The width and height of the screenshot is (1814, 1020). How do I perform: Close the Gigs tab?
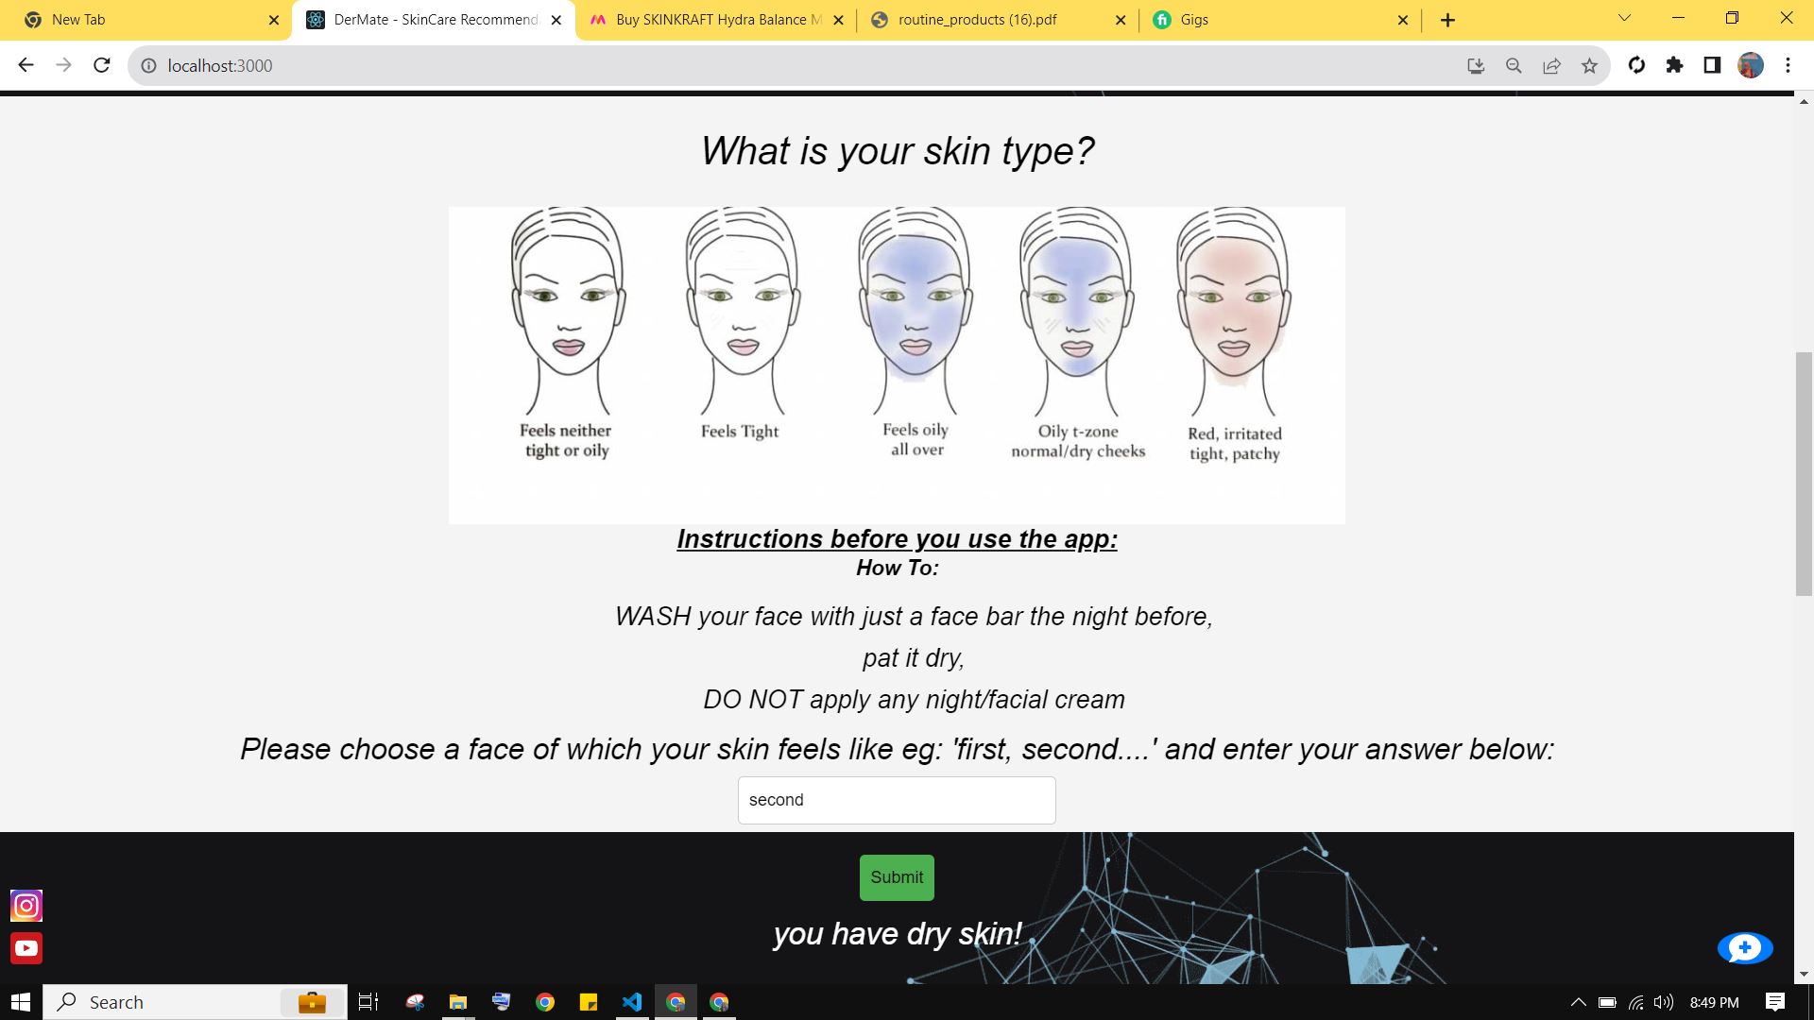tap(1402, 20)
